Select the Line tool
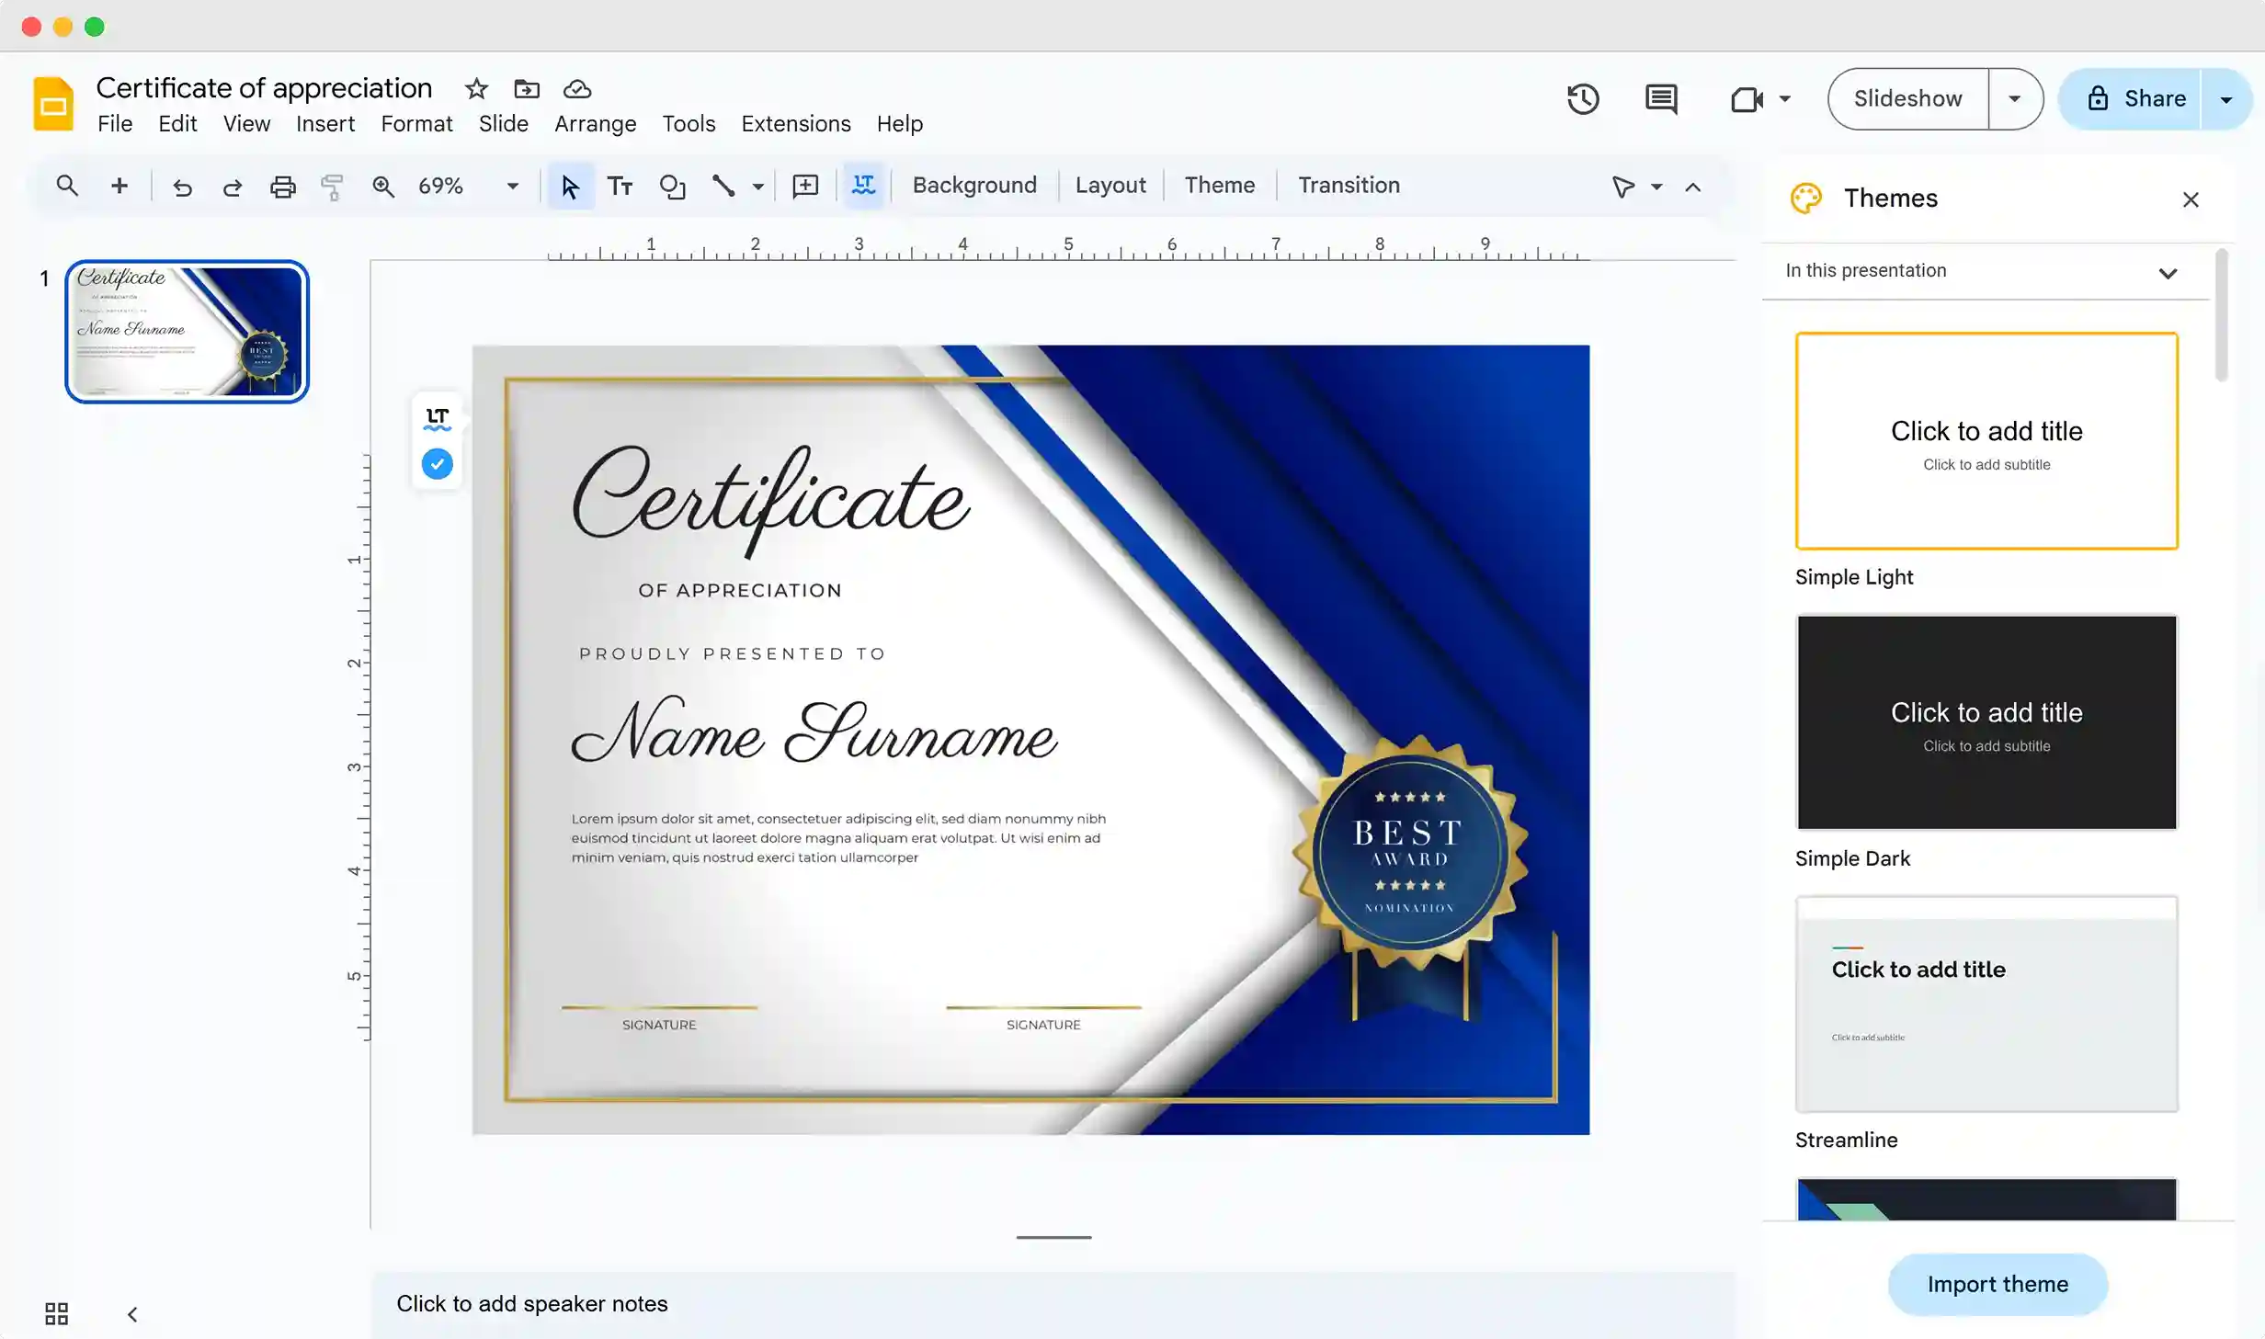Image resolution: width=2265 pixels, height=1339 pixels. tap(723, 186)
